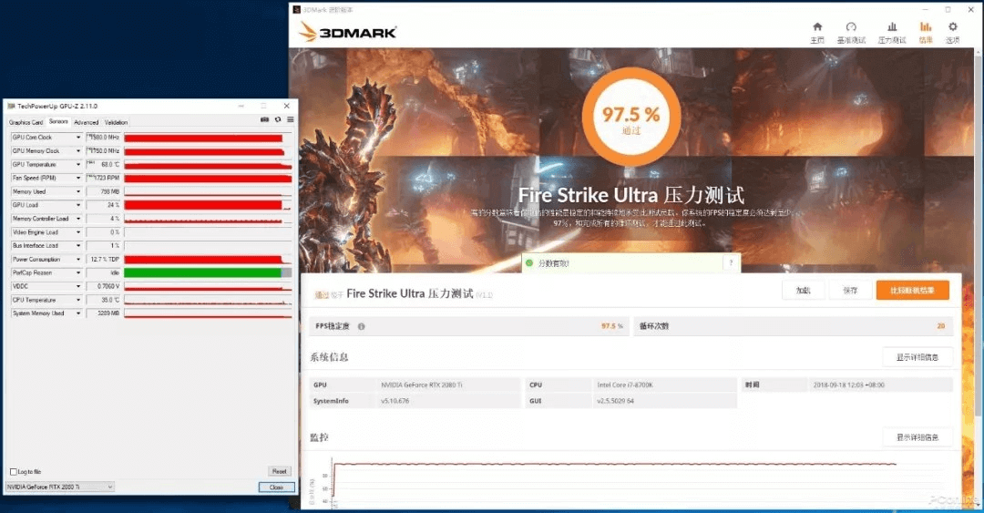The image size is (984, 513).
Task: Click the GPU Core Clock history graph
Action: [x=208, y=138]
